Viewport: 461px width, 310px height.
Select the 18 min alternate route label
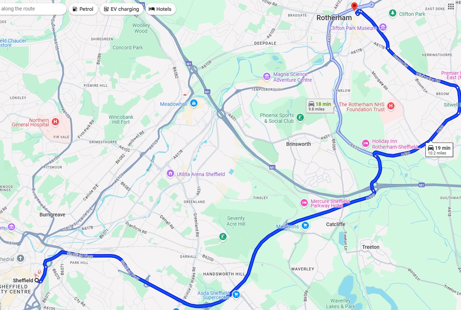point(320,106)
